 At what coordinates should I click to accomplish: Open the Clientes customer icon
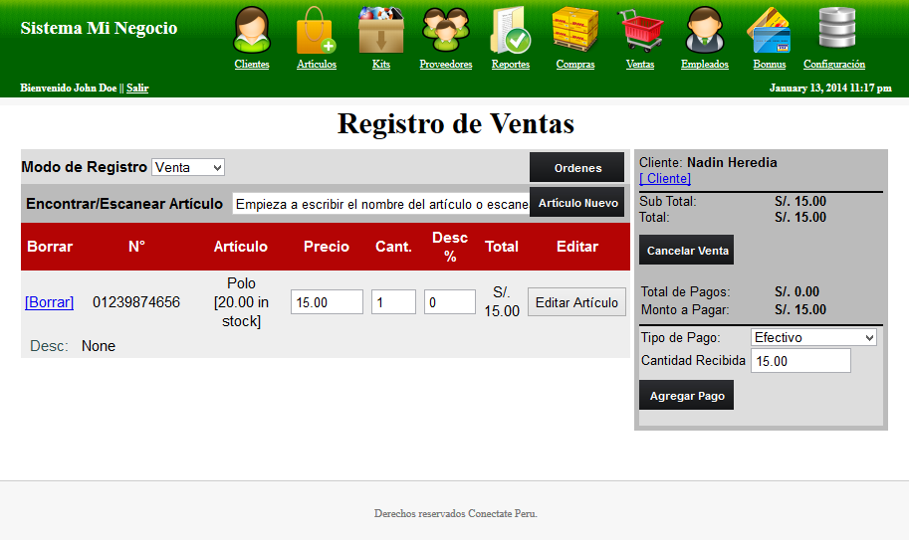[252, 30]
